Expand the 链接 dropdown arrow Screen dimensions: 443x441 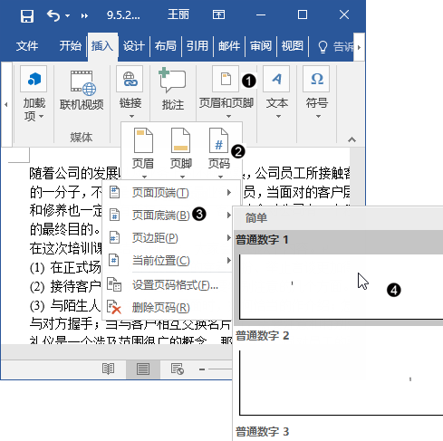coord(131,116)
